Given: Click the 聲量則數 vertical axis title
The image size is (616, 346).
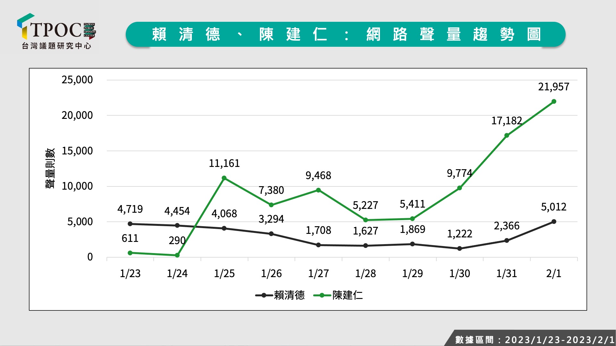Looking at the screenshot, I should (x=50, y=168).
